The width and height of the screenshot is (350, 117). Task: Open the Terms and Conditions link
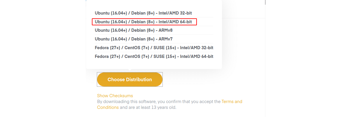point(232,102)
